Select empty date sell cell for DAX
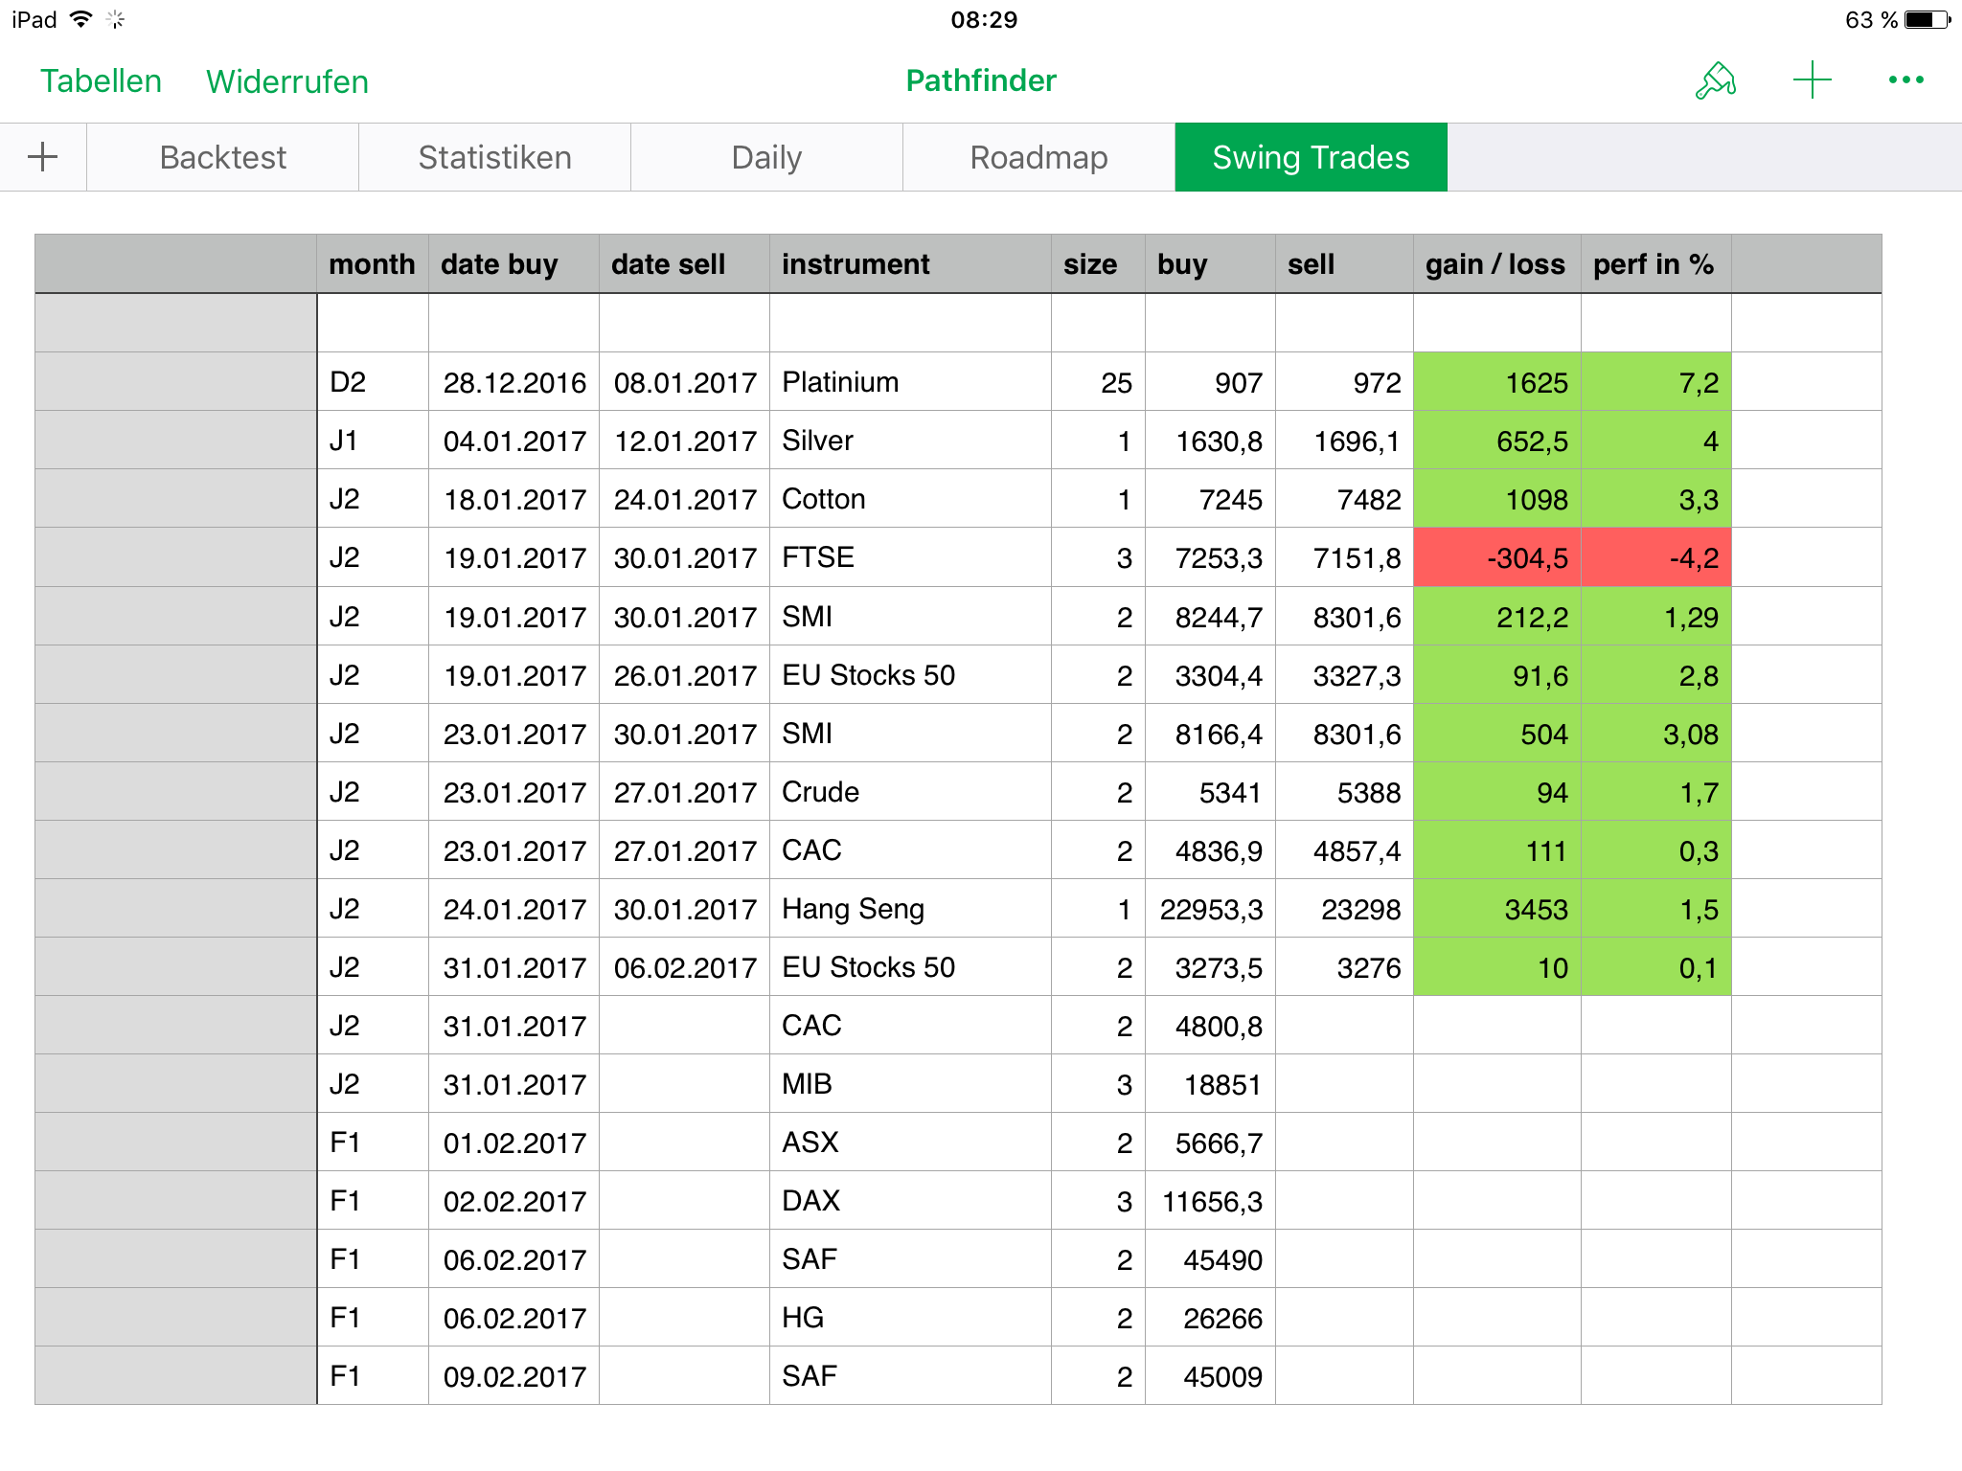1962x1471 pixels. pyautogui.click(x=684, y=1201)
